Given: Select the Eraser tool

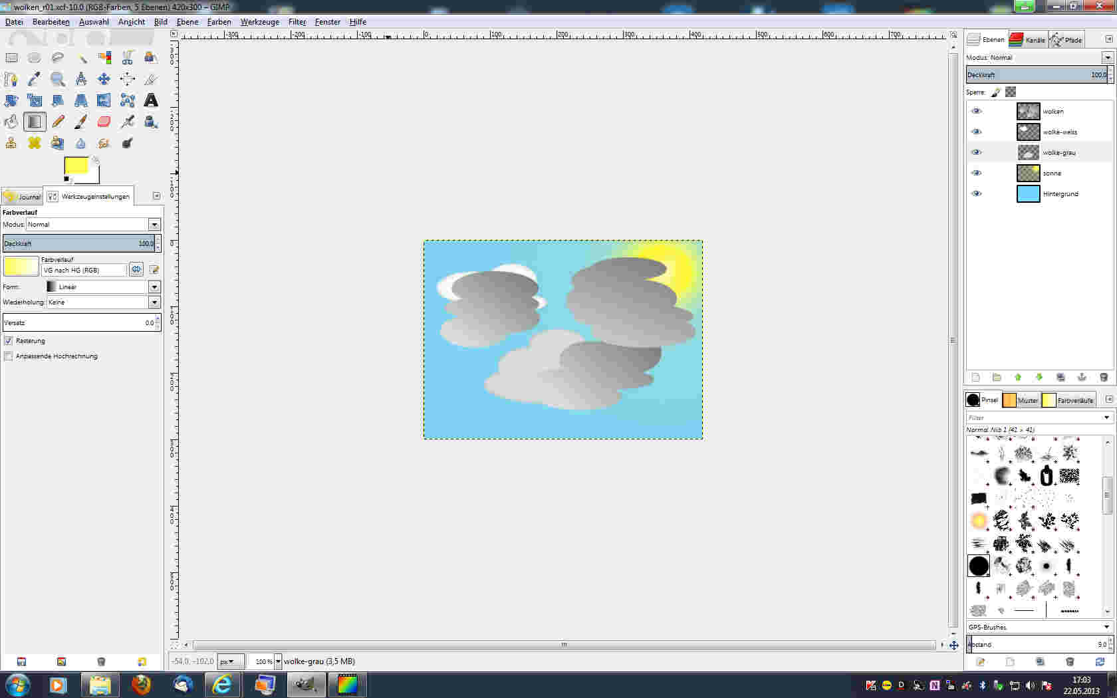Looking at the screenshot, I should pos(104,122).
